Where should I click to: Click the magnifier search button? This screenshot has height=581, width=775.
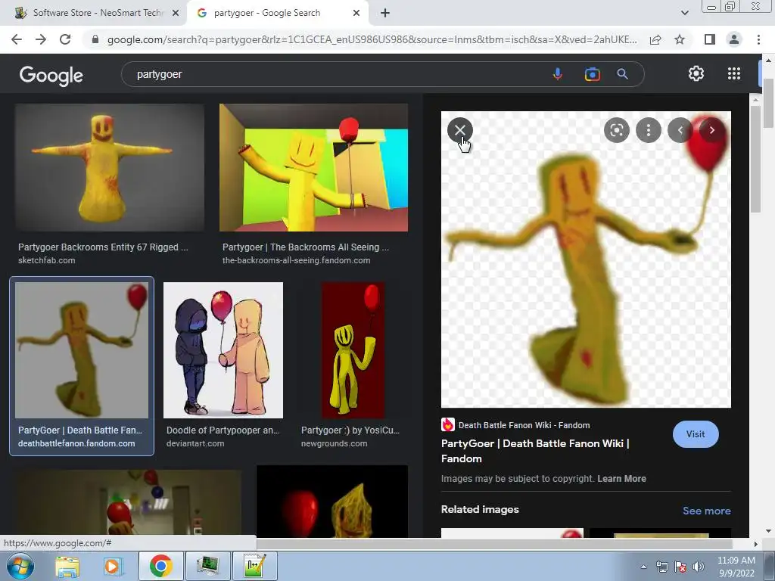[x=622, y=74]
